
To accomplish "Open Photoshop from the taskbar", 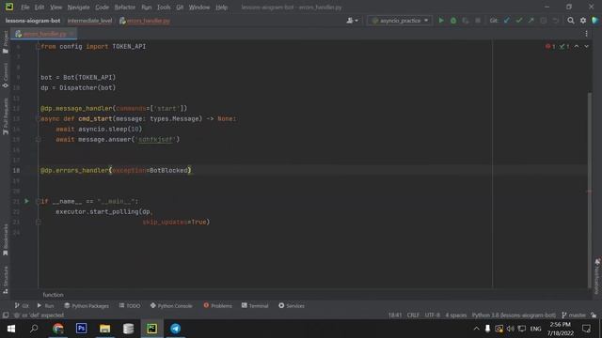I will point(82,329).
